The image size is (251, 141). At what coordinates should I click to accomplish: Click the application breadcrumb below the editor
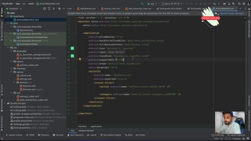(x=96, y=127)
